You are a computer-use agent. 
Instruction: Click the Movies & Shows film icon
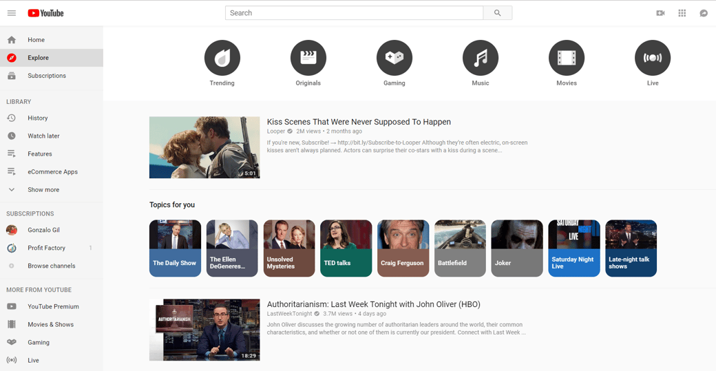(x=12, y=324)
